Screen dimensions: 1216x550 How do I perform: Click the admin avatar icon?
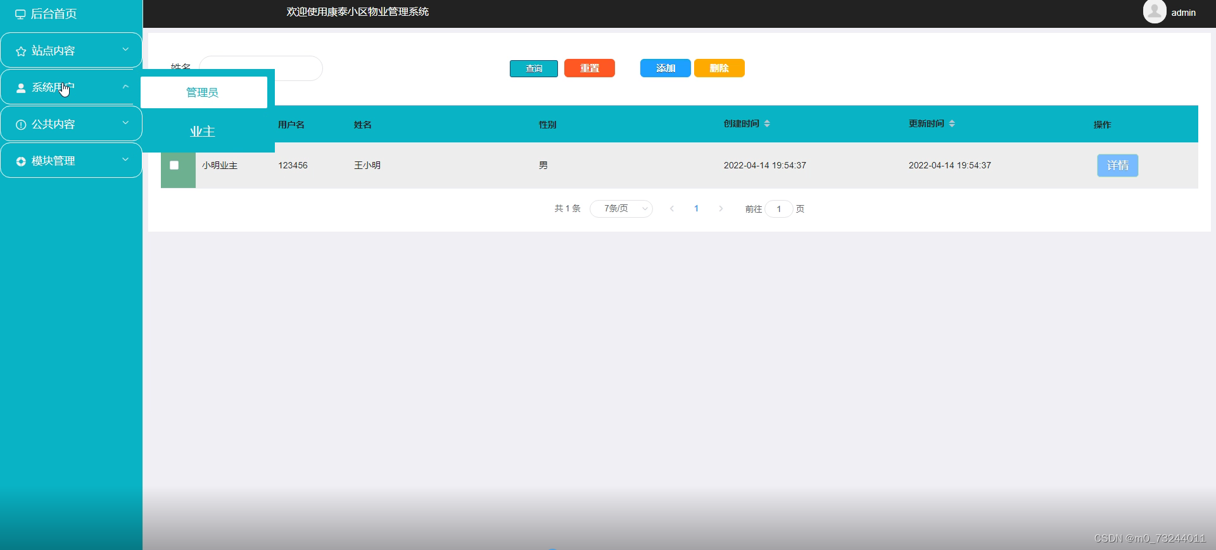click(x=1155, y=11)
